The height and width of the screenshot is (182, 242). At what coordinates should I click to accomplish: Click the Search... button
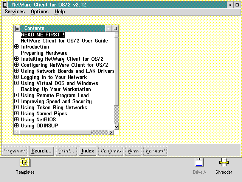click(41, 151)
